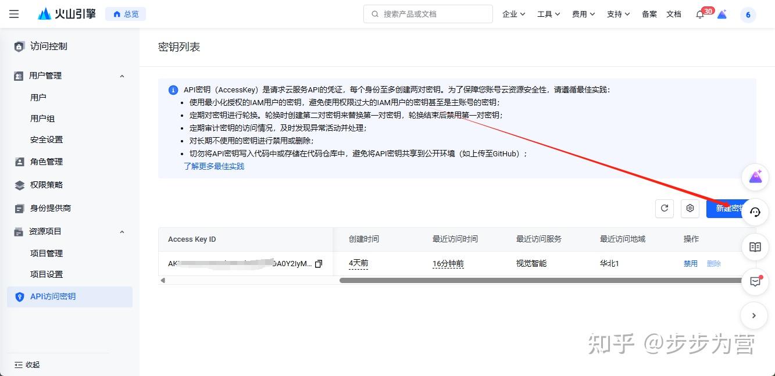
Task: Open the 工具 dropdown menu
Action: pyautogui.click(x=548, y=14)
